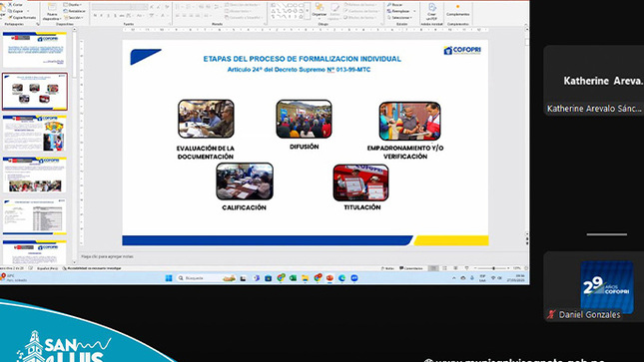Click the Nueva diapositiva icon
Screen dimensions: 644x362
(52, 8)
